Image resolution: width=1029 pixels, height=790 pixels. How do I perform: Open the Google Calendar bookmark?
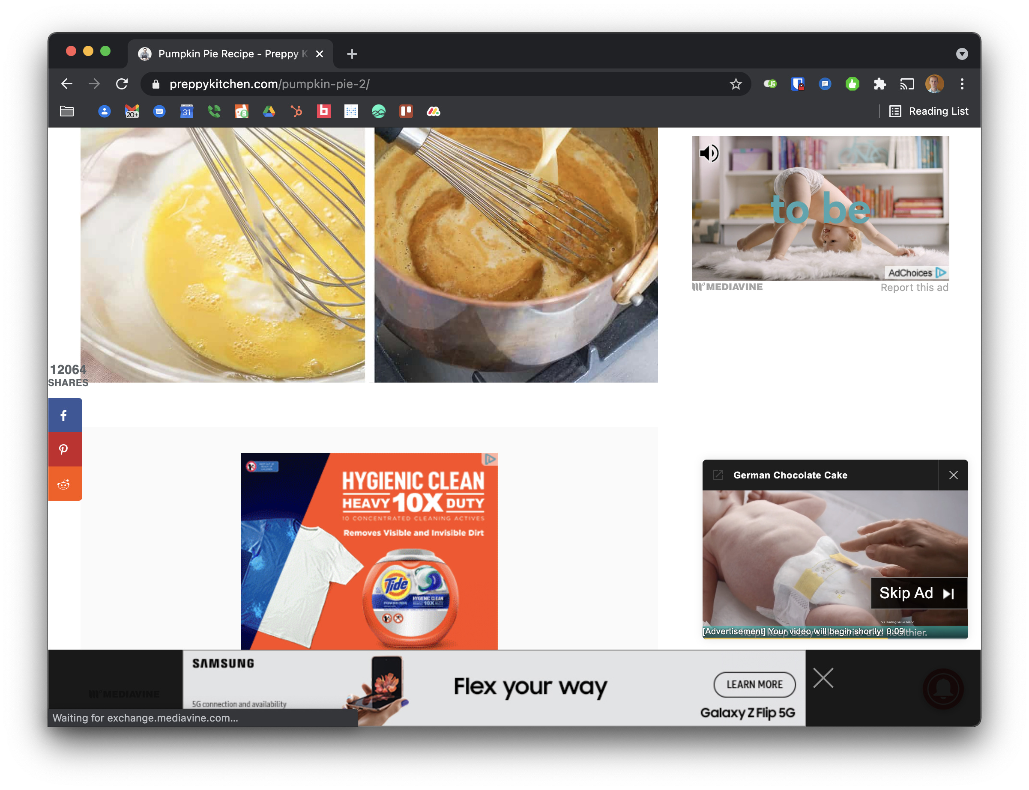coord(186,111)
